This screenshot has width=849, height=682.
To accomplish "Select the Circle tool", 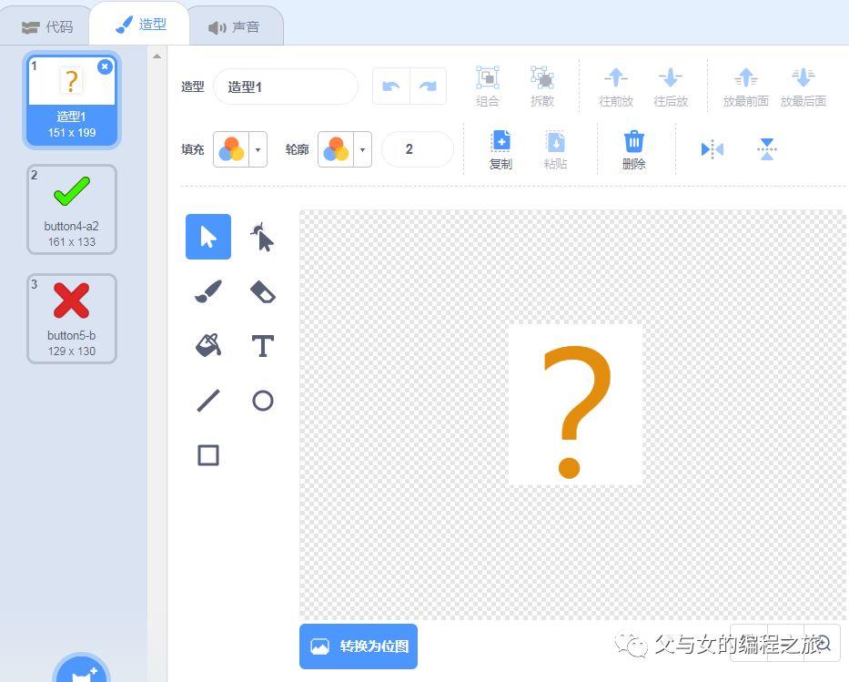I will pyautogui.click(x=263, y=401).
